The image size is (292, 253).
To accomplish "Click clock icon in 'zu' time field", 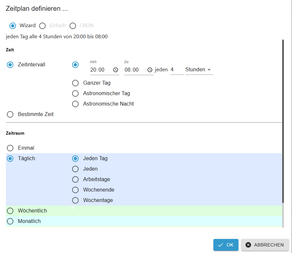I will click(x=150, y=70).
